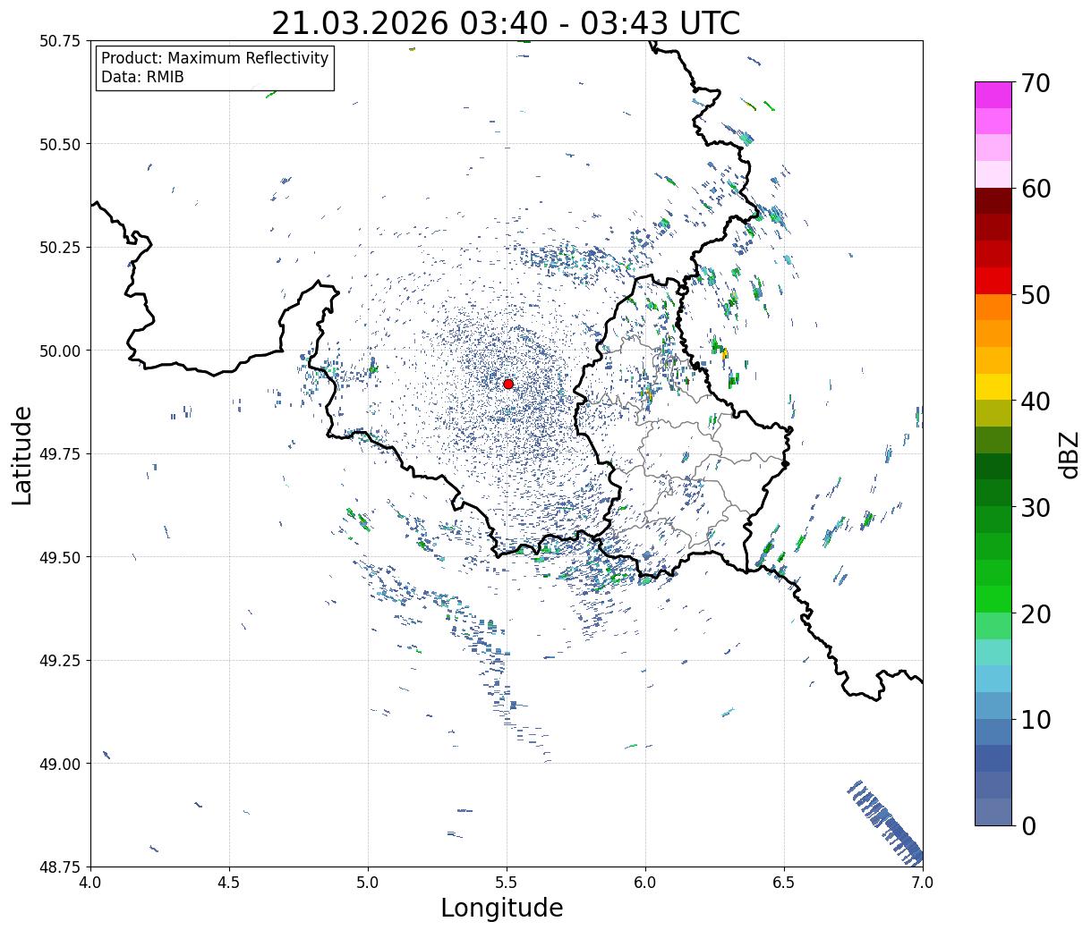1091x930 pixels.
Task: Click the colorbar tick label 50
Action: (x=1036, y=295)
